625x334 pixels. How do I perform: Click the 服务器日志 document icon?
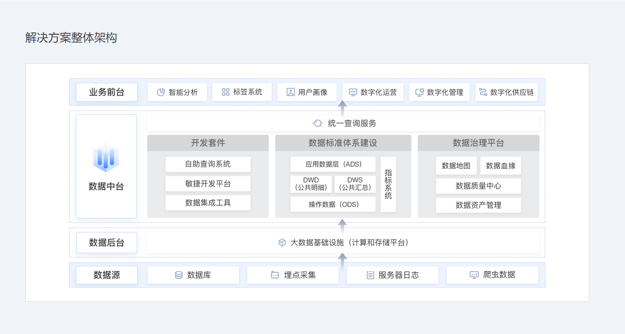pyautogui.click(x=369, y=274)
